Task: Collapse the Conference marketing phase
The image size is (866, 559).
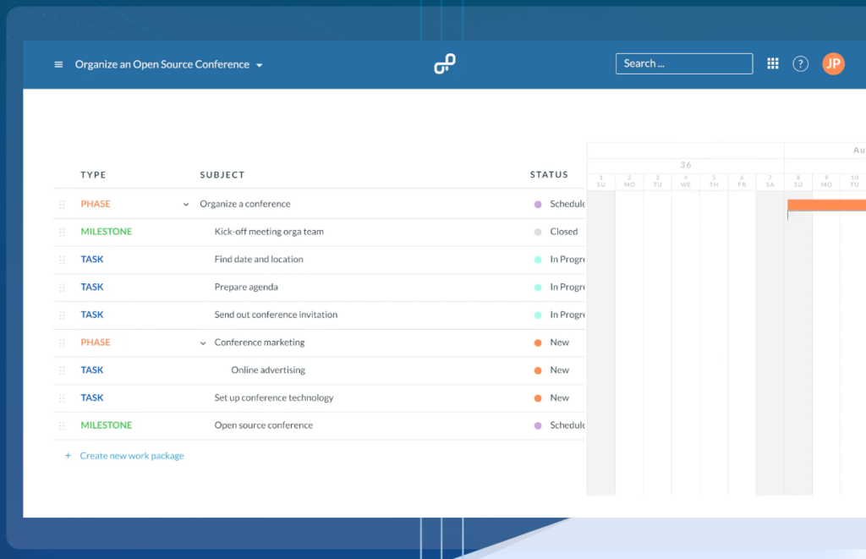Action: [x=203, y=343]
